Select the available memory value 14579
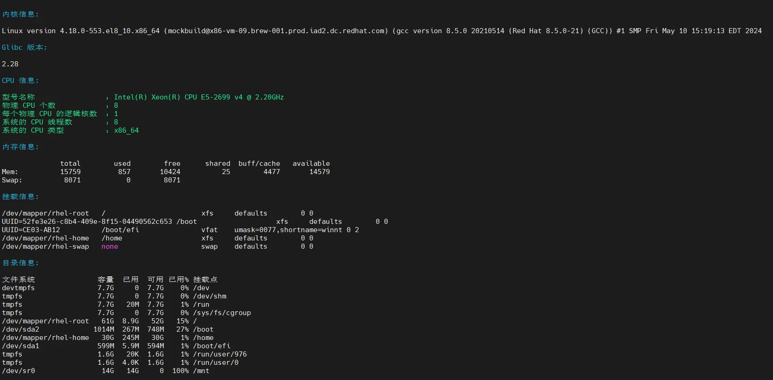Viewport: 773px width, 380px height. (319, 172)
